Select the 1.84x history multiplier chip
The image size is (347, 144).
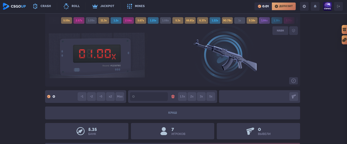coord(264,20)
